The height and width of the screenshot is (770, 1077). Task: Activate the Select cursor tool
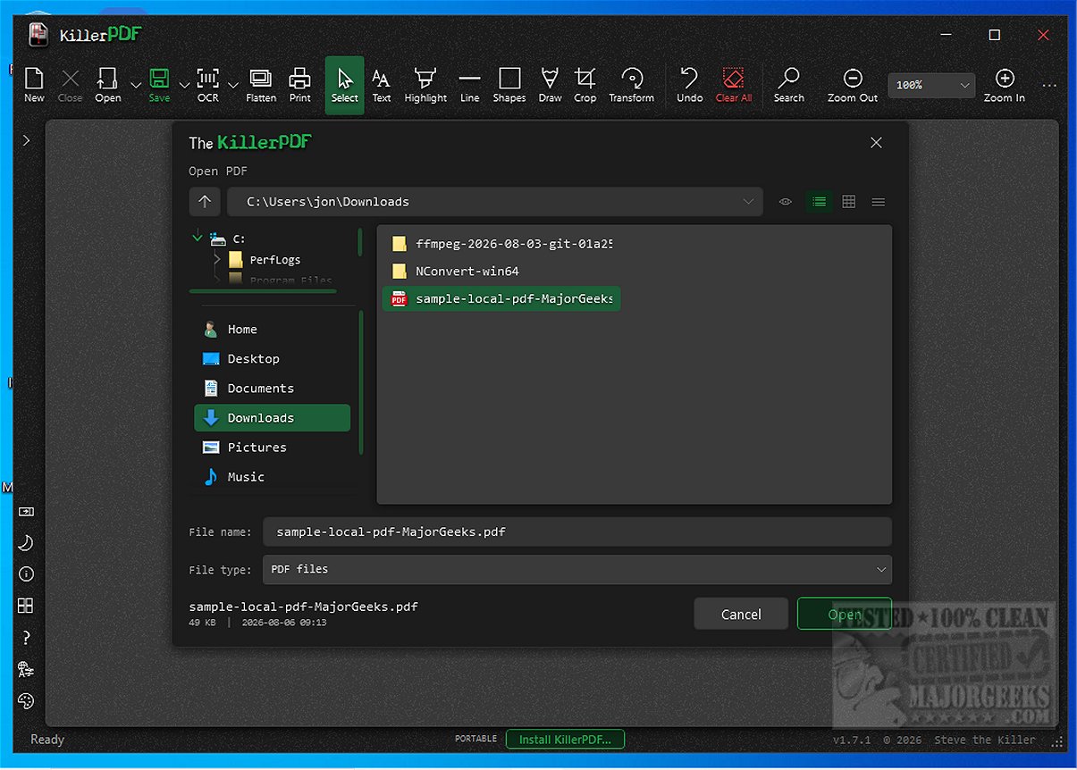click(x=344, y=85)
